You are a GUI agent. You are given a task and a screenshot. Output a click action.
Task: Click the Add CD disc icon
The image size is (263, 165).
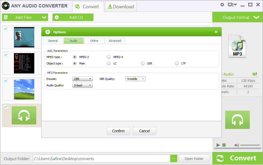click(x=57, y=17)
